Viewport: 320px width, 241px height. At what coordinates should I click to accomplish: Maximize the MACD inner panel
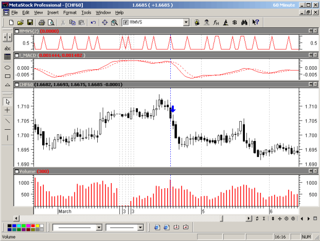pos(311,55)
